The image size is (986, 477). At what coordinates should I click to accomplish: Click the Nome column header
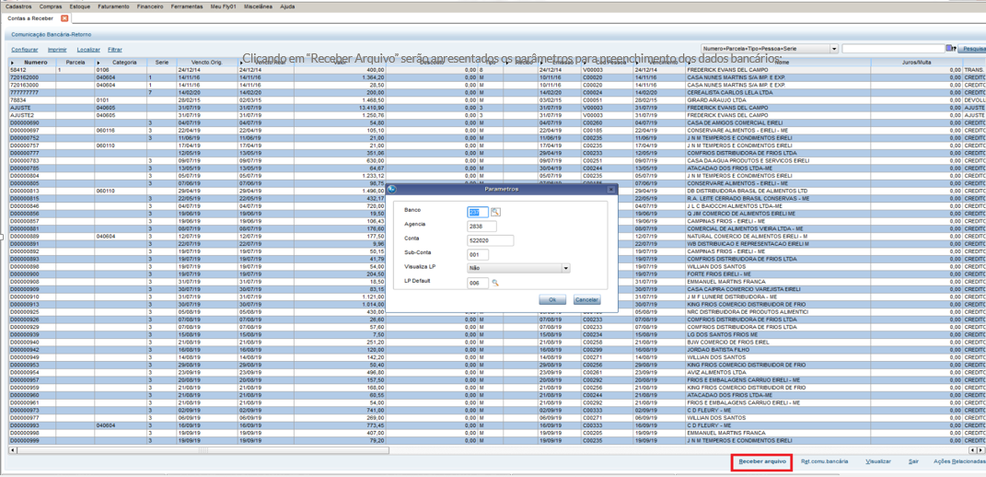coord(778,63)
